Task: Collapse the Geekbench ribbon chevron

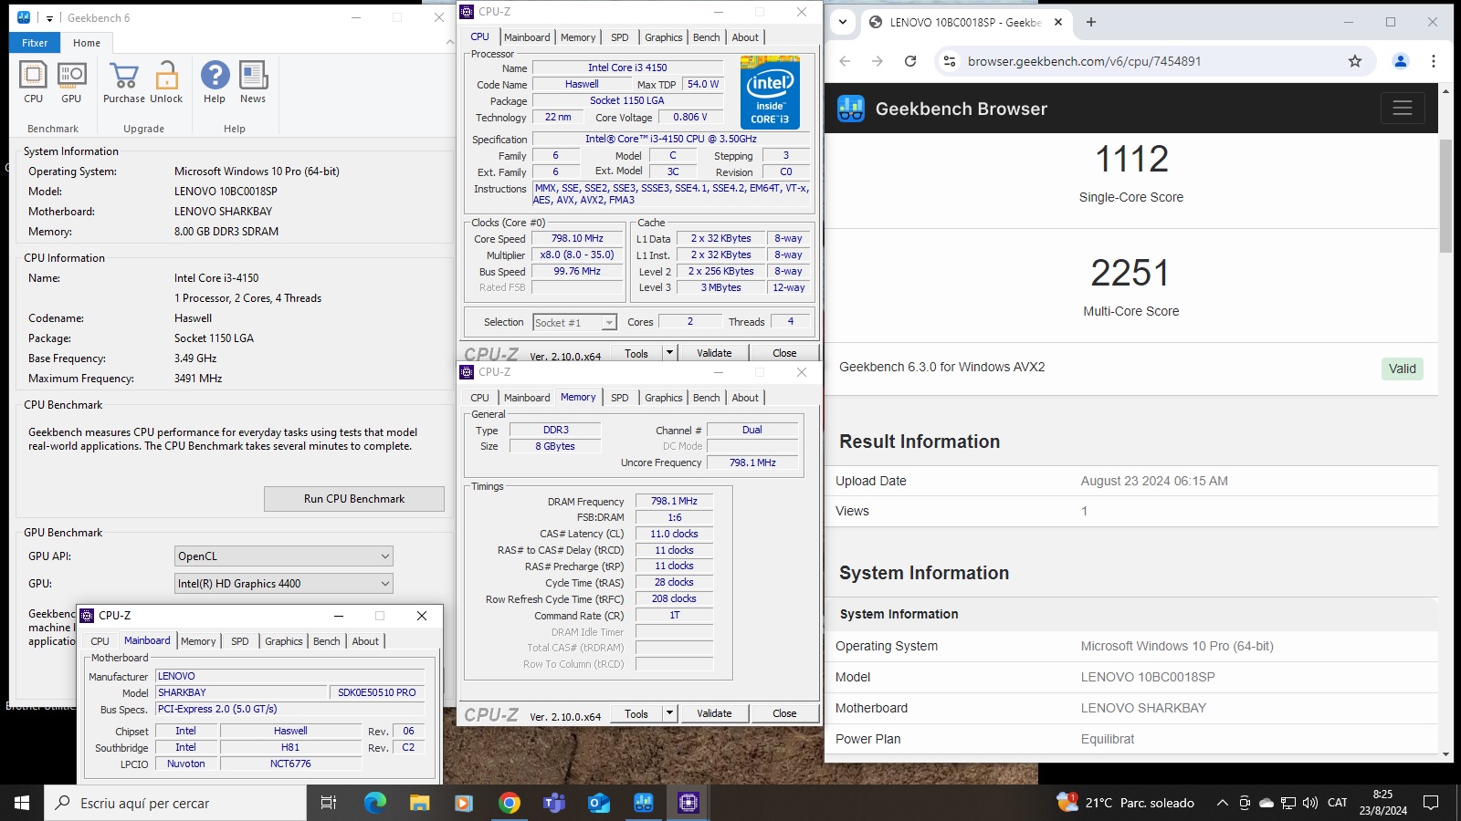Action: tap(449, 42)
